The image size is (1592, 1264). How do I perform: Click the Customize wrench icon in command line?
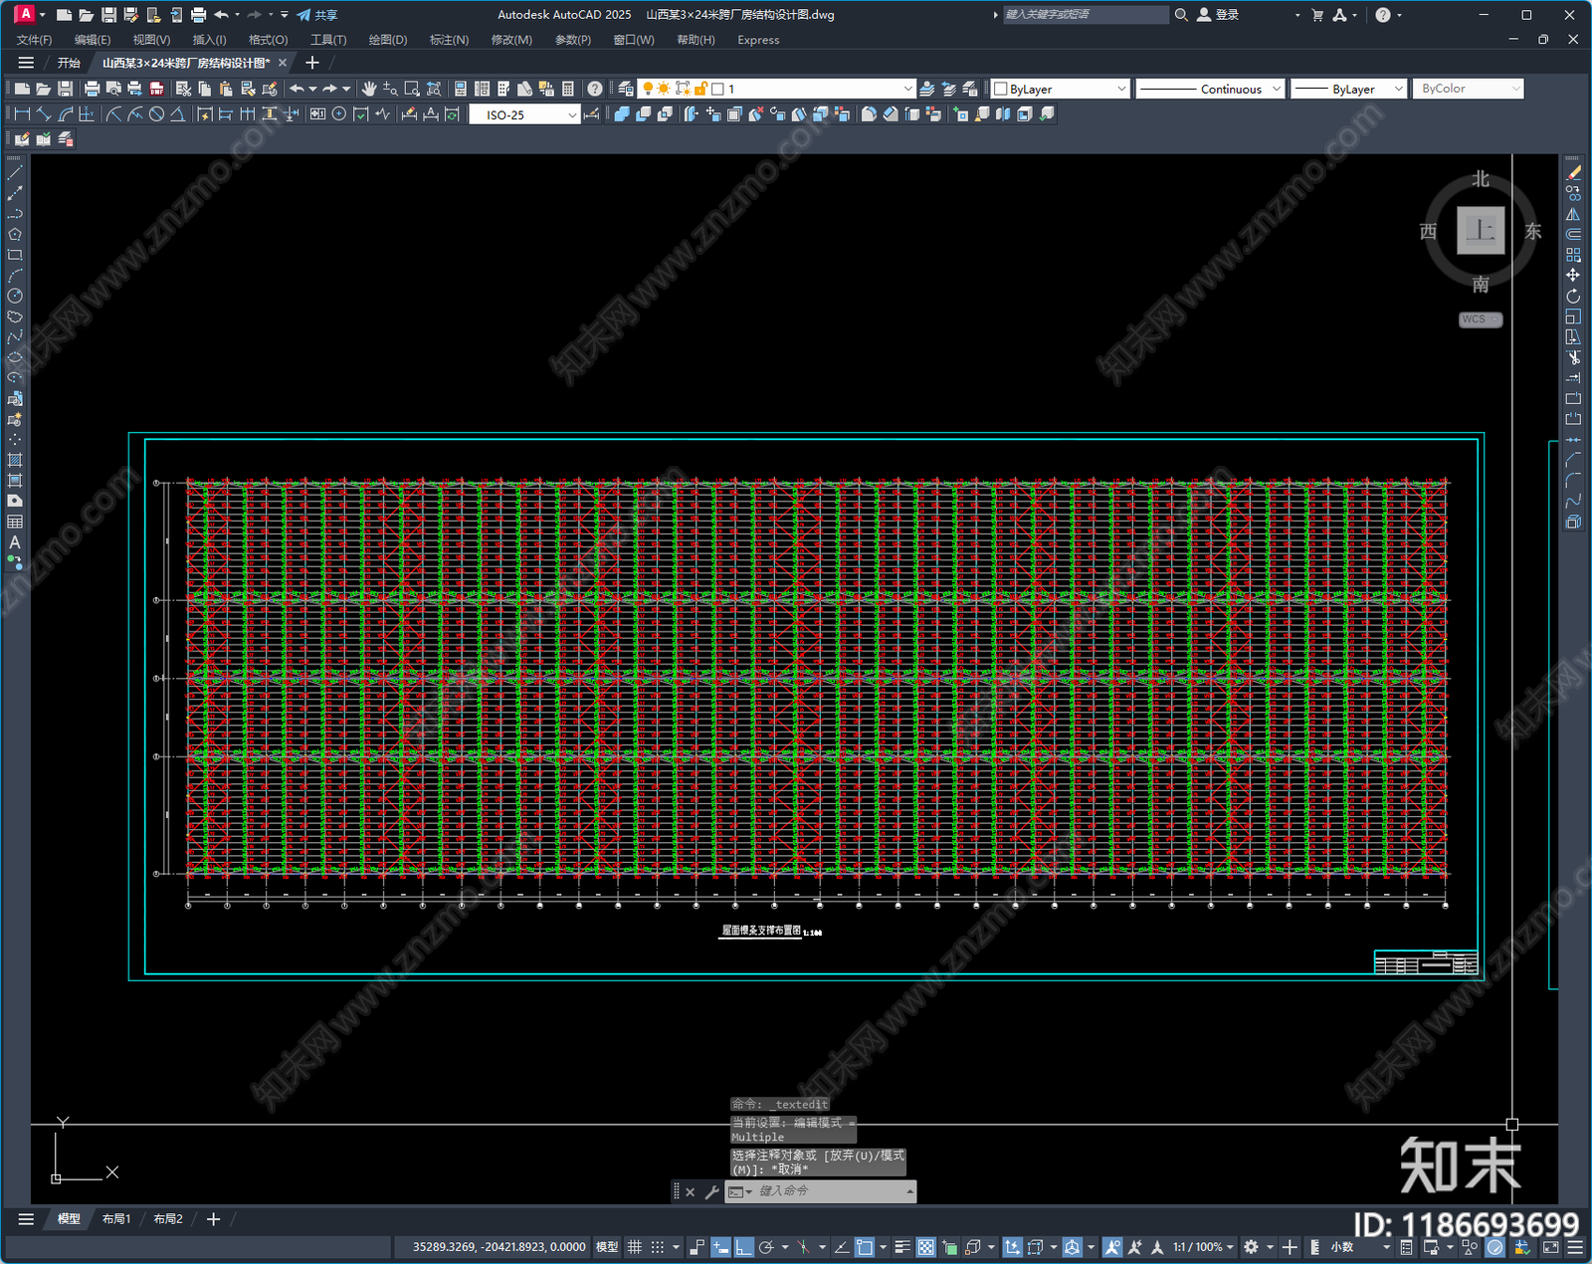click(x=711, y=1191)
